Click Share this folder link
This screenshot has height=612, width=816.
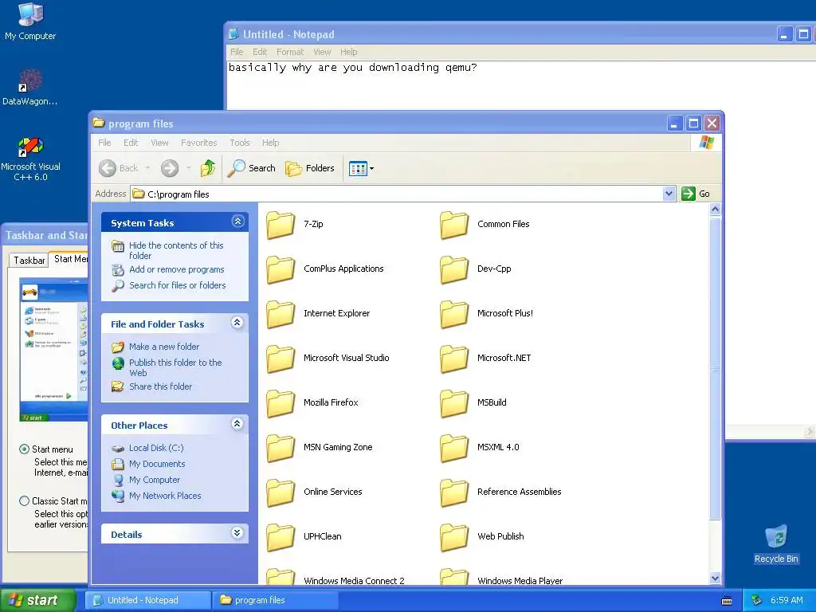click(x=160, y=386)
